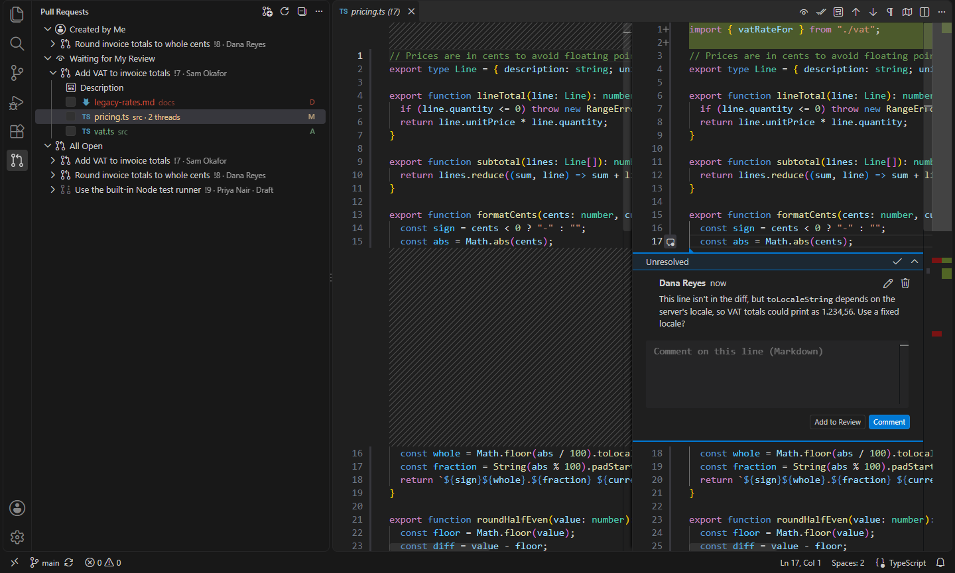Expand Round invoice totals under Created by Me
This screenshot has height=573, width=955.
(x=53, y=44)
